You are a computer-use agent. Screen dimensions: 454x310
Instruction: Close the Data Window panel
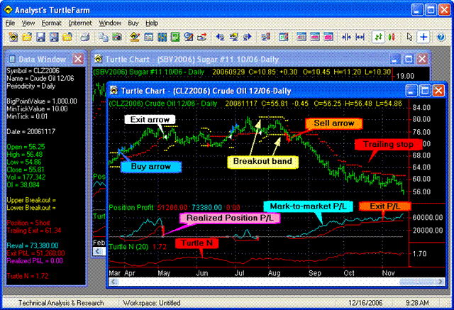[x=78, y=60]
